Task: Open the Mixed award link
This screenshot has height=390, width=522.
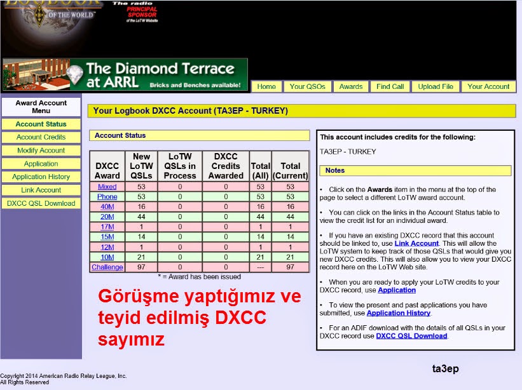Action: coord(107,187)
